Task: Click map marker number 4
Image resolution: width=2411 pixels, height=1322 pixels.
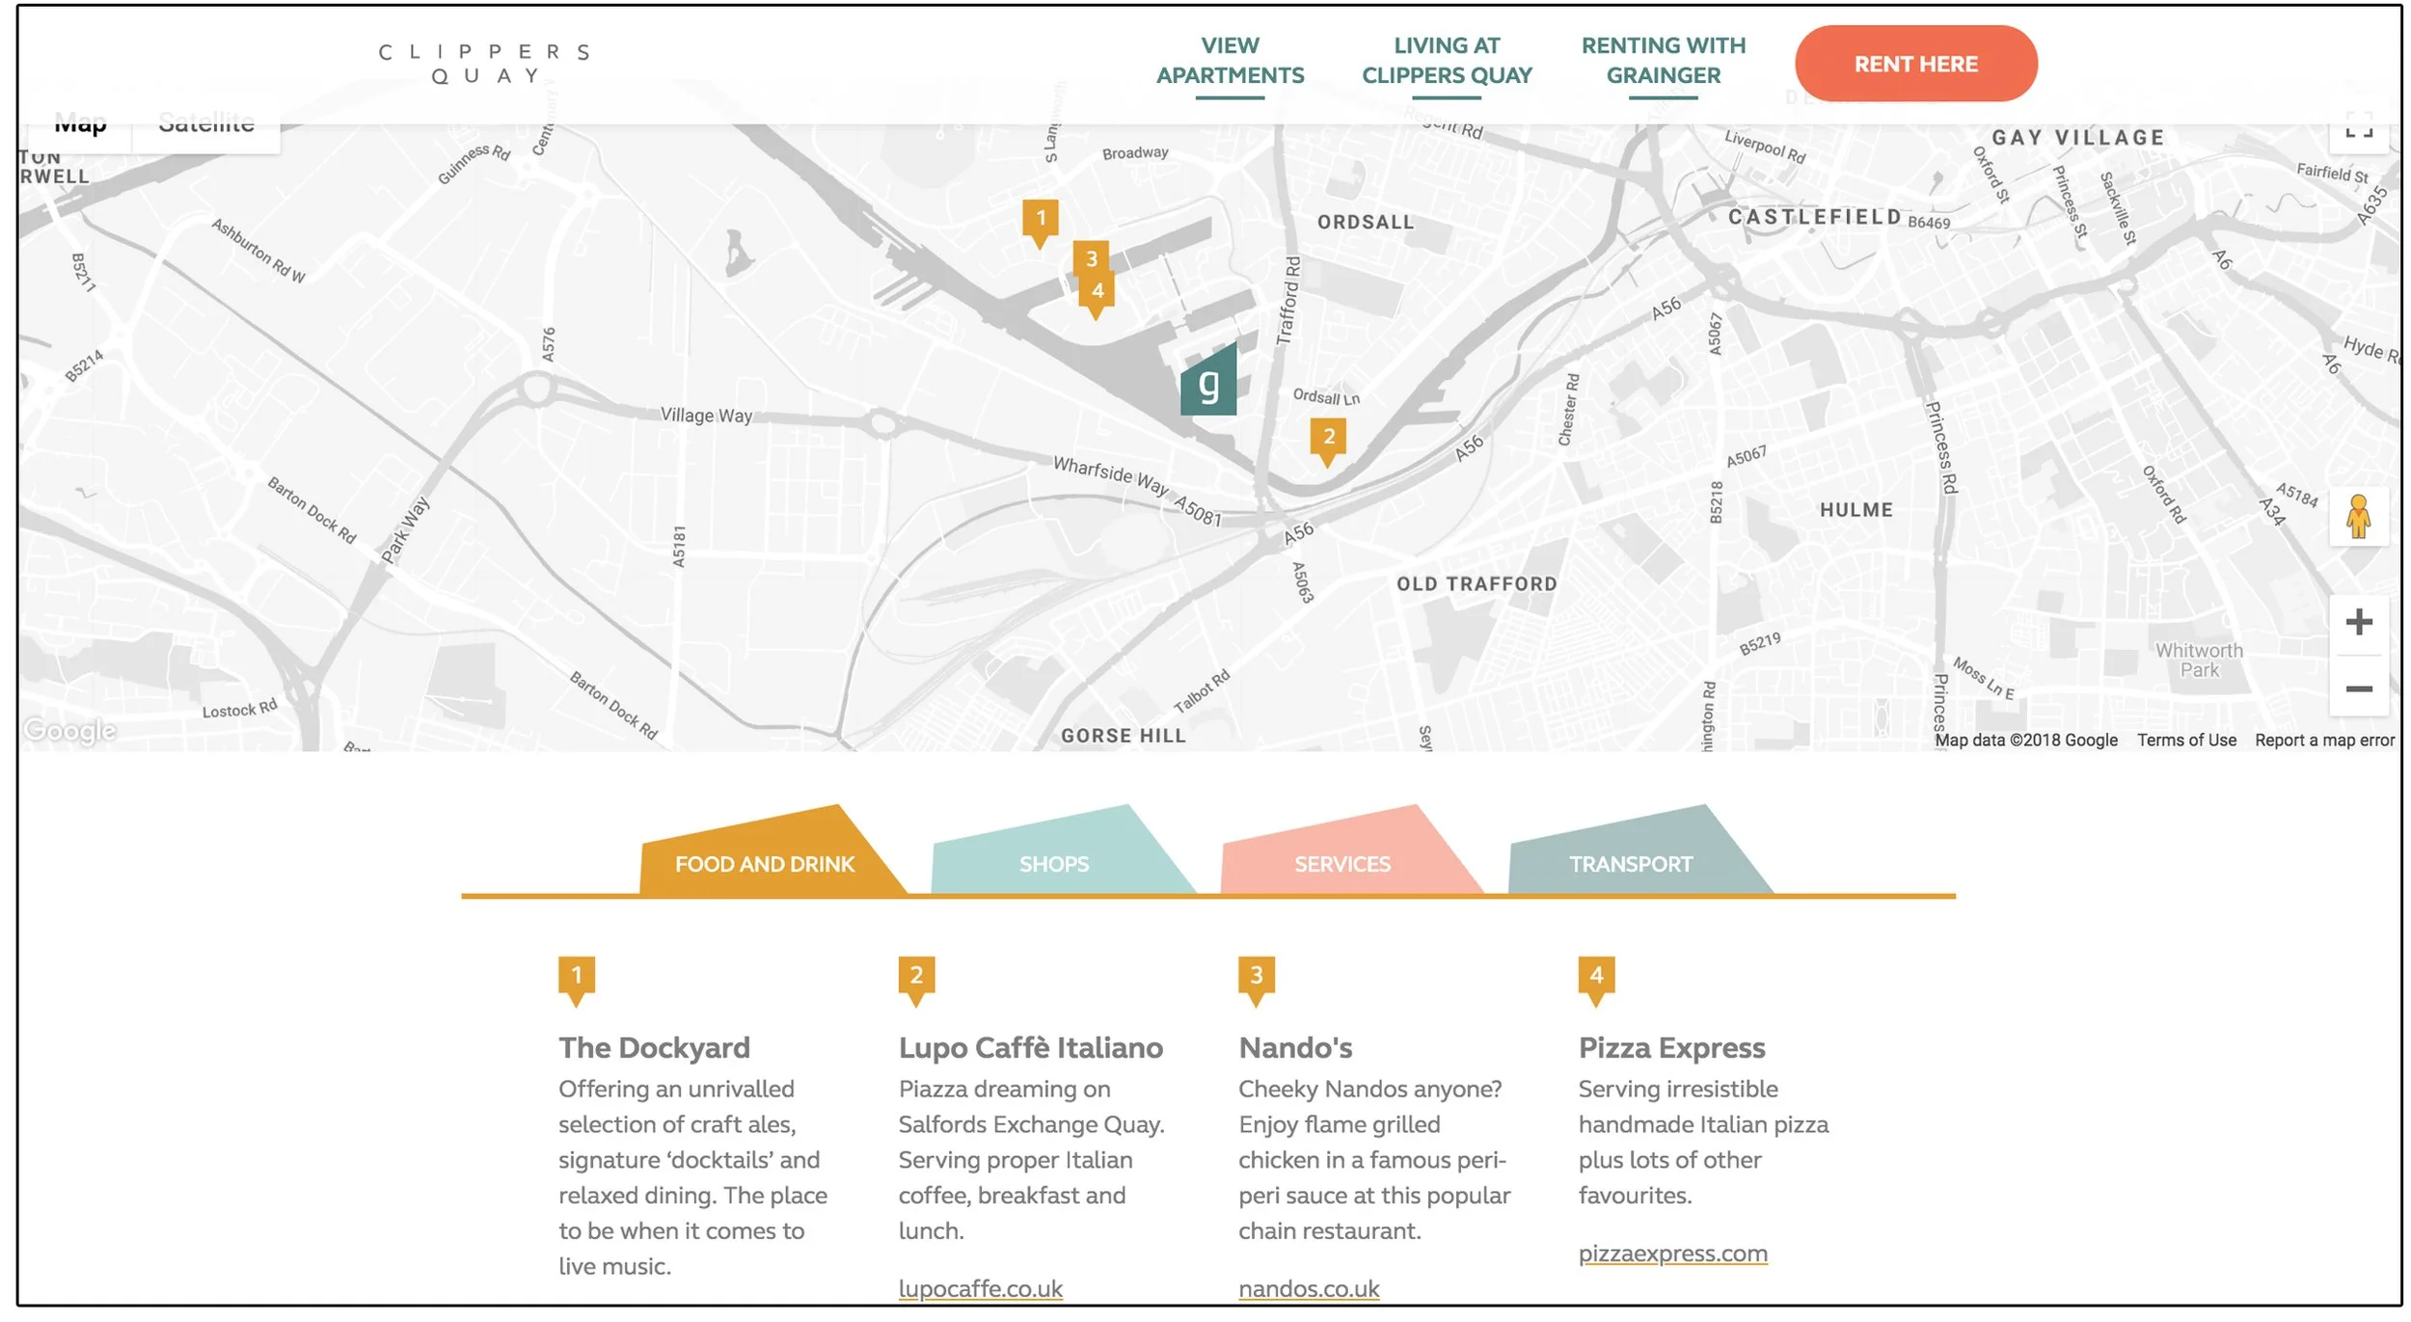Action: 1097,292
